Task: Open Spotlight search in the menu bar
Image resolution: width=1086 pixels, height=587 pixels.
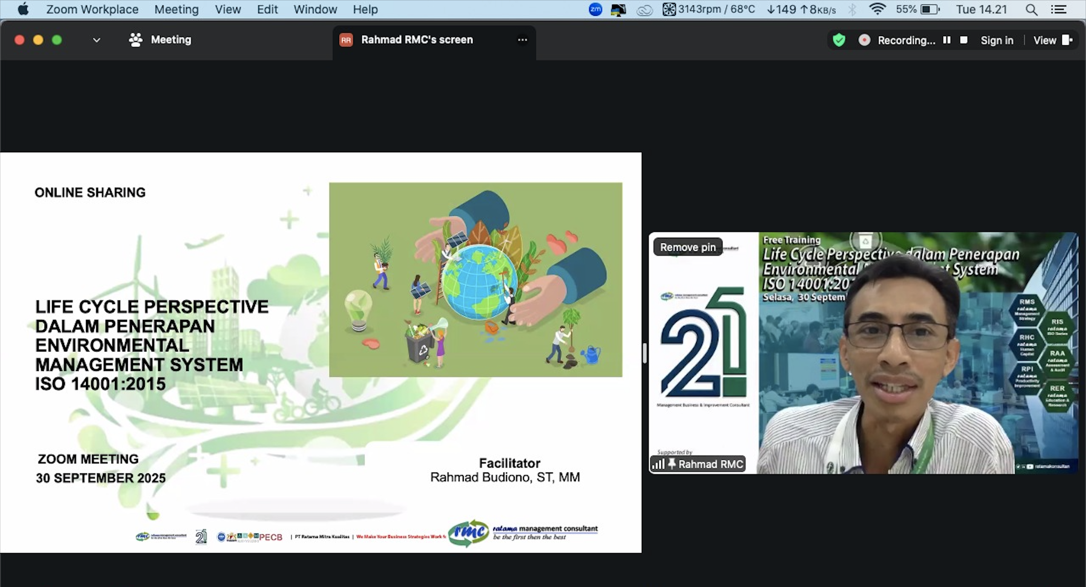Action: (x=1032, y=9)
